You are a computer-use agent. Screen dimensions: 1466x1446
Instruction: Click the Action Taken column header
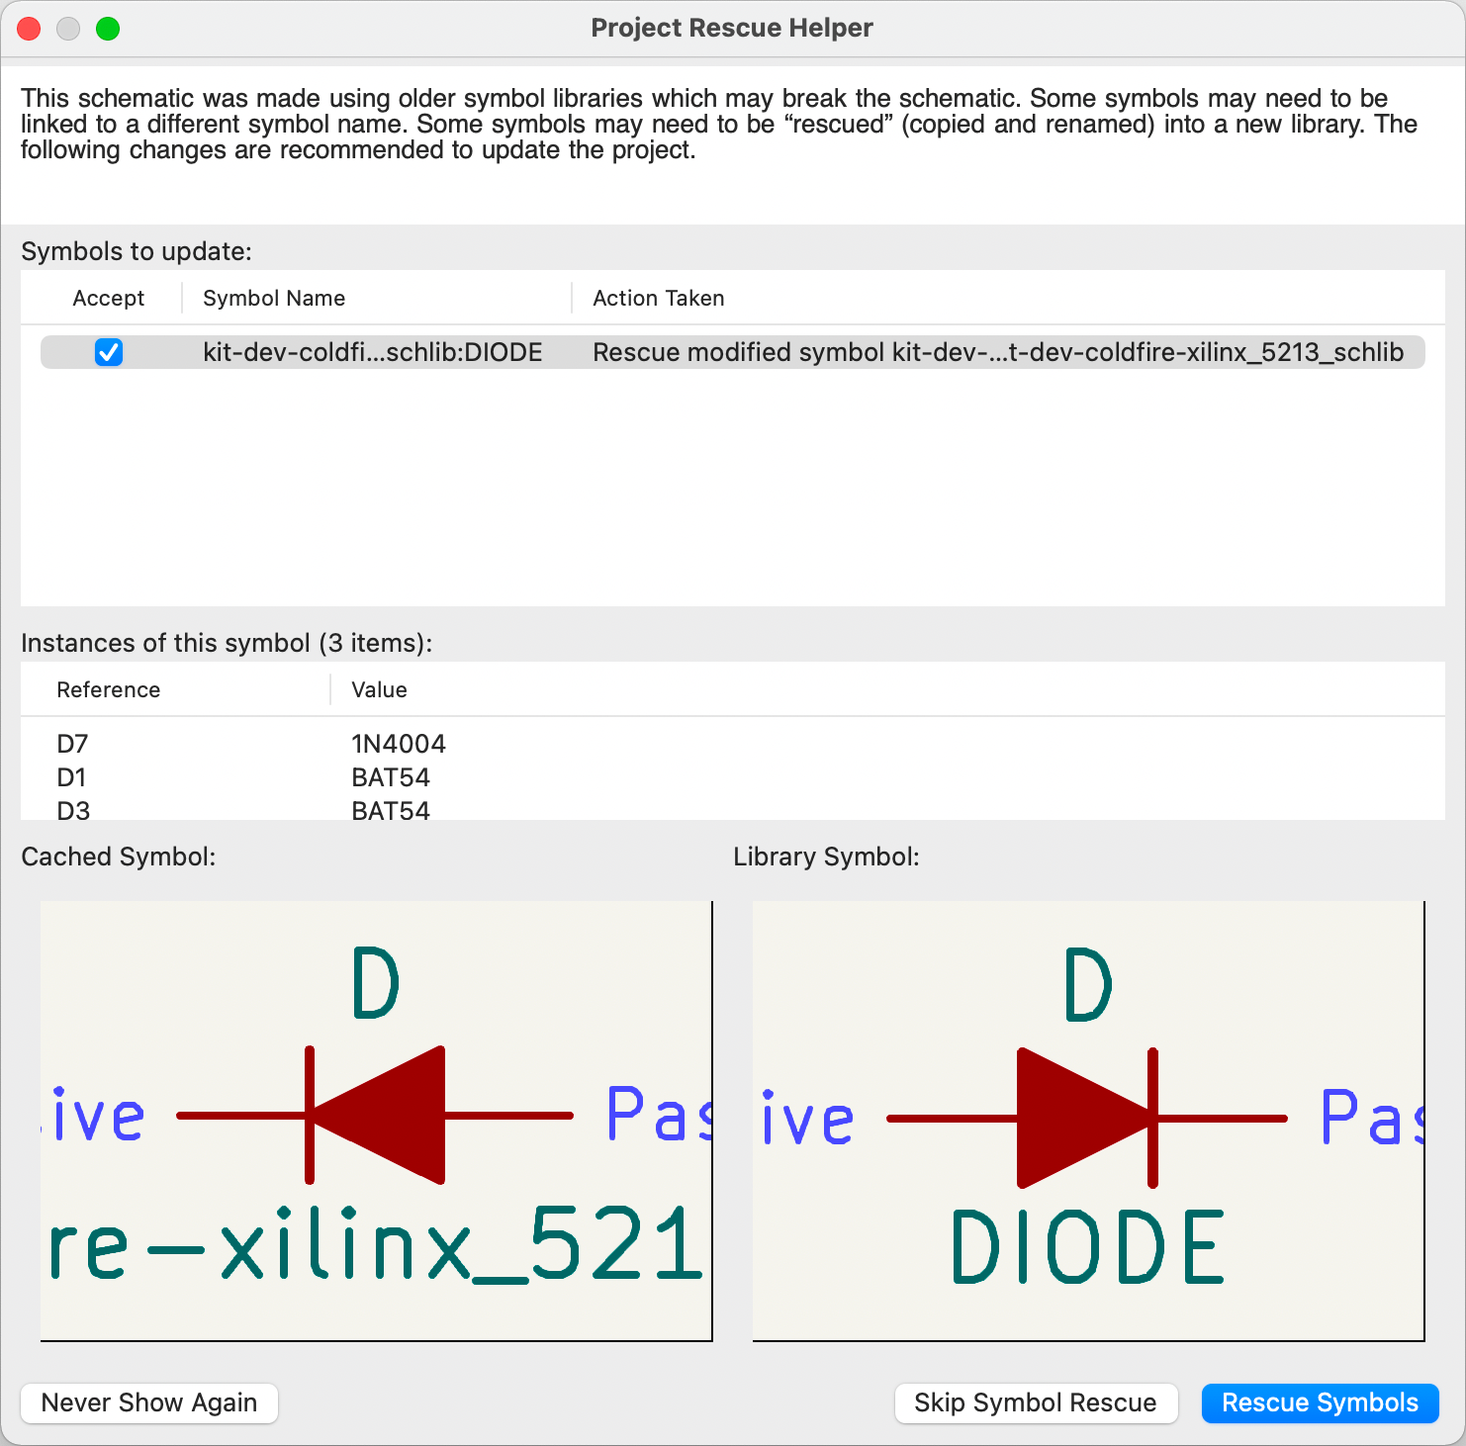(x=658, y=298)
